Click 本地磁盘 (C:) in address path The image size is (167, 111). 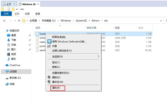pos(49,21)
